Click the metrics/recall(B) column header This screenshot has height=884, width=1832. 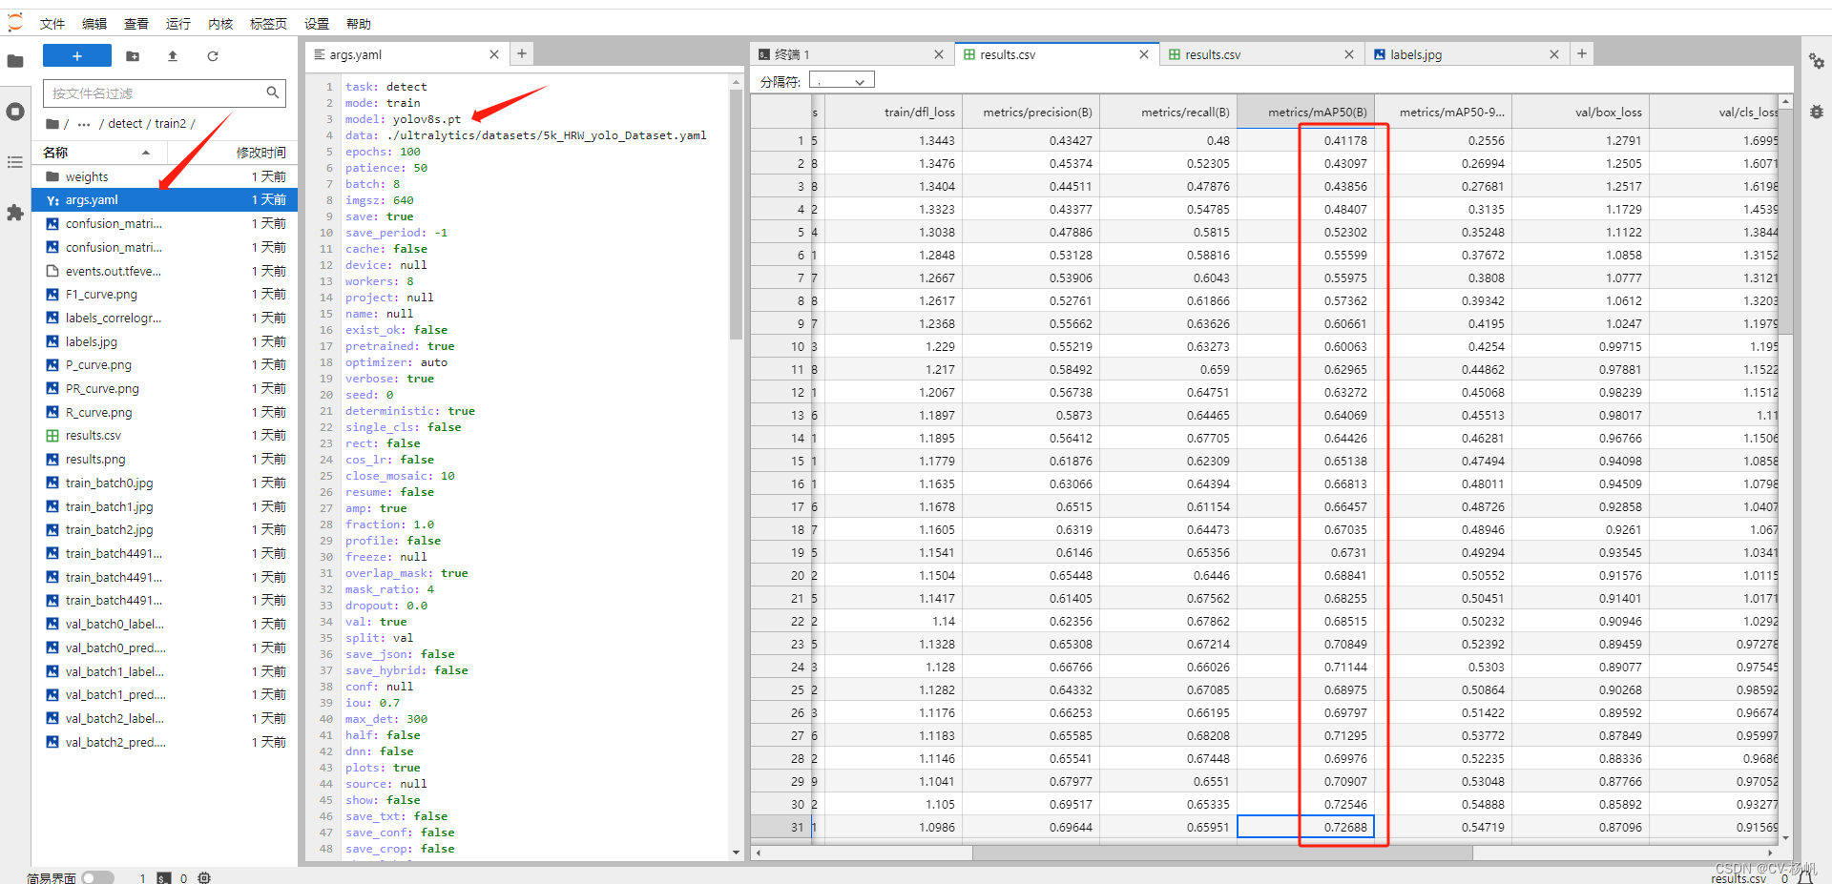1168,113
